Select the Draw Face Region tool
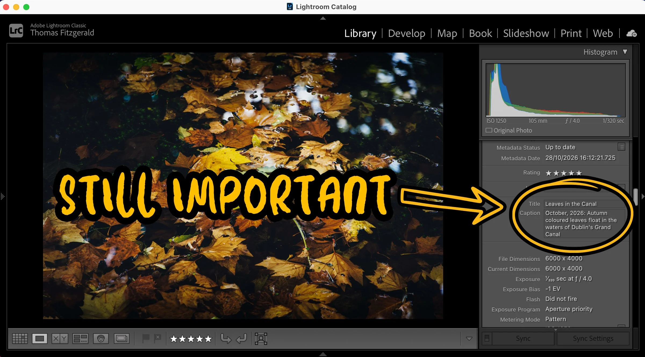 (x=261, y=338)
